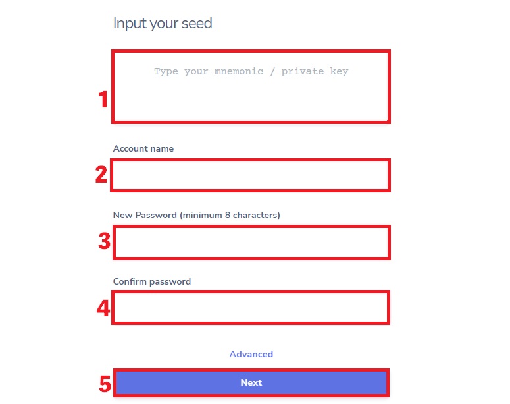Screen dimensions: 510x404
Task: Open the Advanced options link
Action: (251, 354)
